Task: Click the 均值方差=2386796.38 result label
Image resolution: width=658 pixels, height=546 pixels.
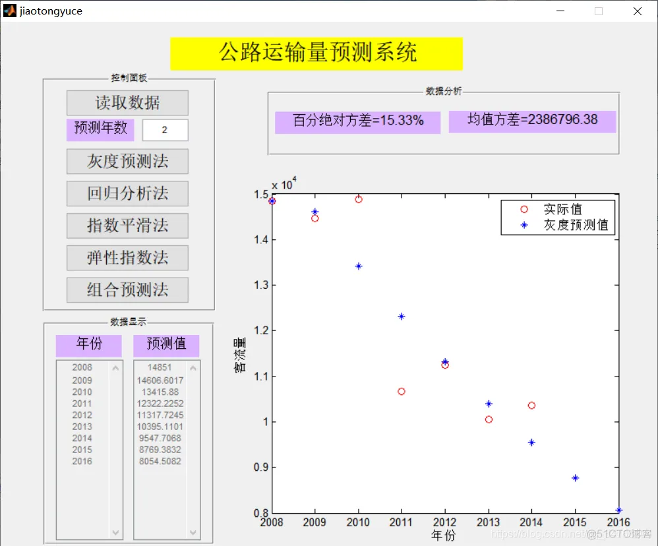Action: point(531,120)
